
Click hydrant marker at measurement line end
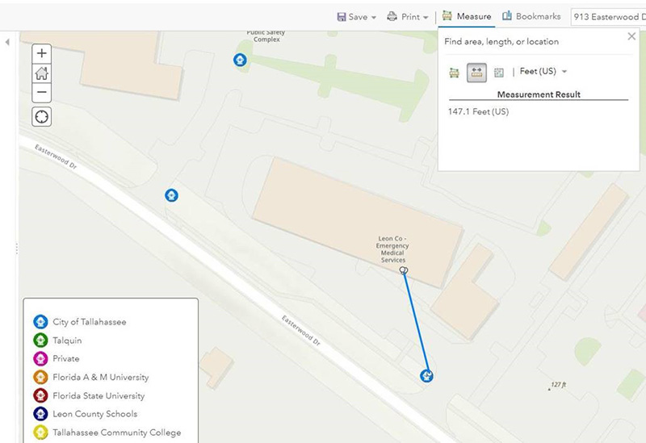[x=427, y=375]
